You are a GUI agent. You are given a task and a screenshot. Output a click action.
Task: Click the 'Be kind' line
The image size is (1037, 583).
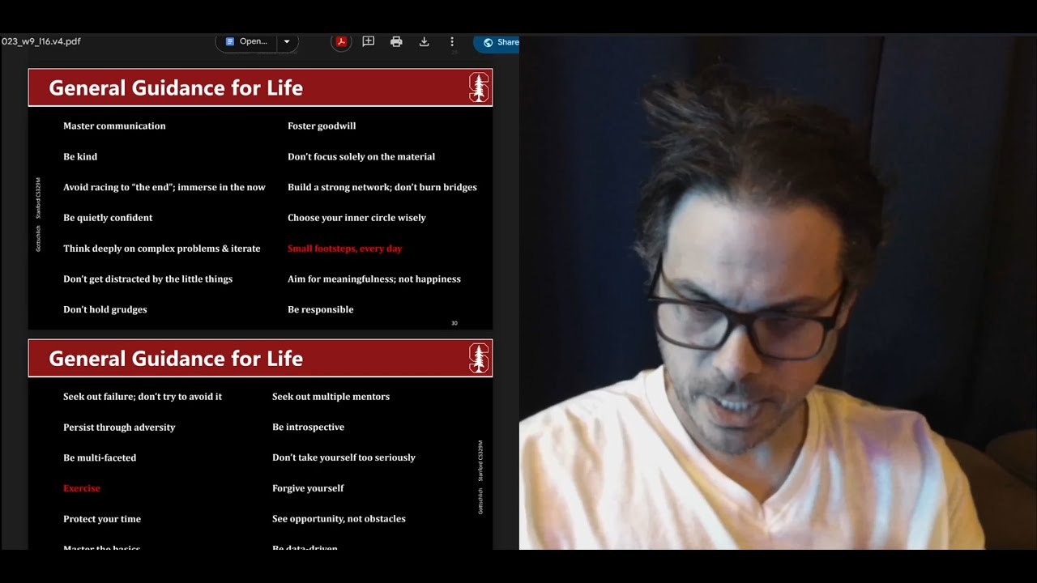[x=80, y=156]
